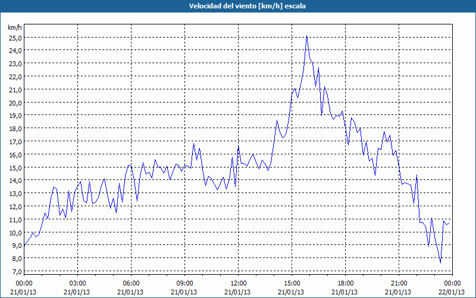Select the 19,0 y-axis value
The width and height of the screenshot is (476, 298).
tap(16, 116)
